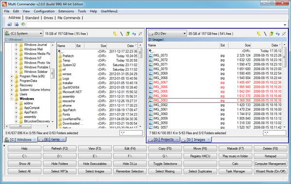This screenshot has width=291, height=184.
Task: Click the Copy (F5) button
Action: tap(165, 149)
